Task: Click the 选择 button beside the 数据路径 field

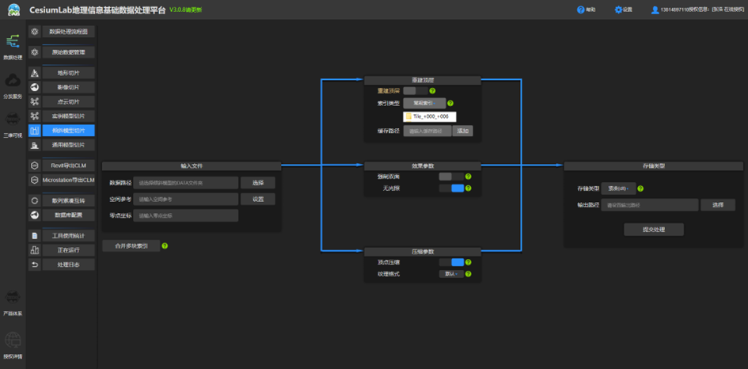Action: 257,183
